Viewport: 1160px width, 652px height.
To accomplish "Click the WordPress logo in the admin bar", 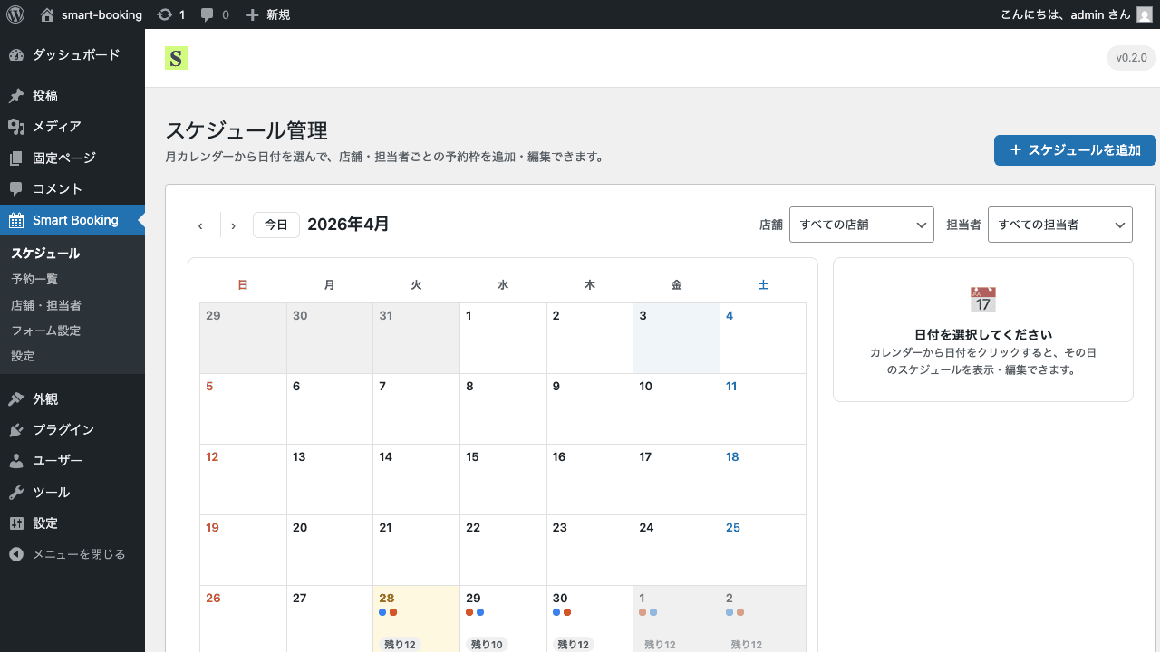I will click(14, 14).
